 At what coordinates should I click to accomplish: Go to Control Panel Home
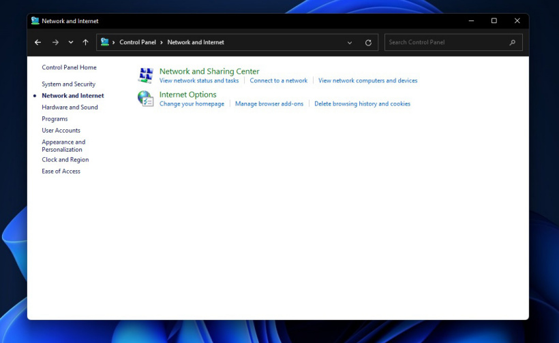click(x=69, y=67)
